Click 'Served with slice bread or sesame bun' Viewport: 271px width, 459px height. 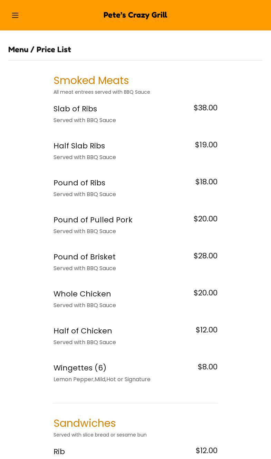pyautogui.click(x=100, y=435)
